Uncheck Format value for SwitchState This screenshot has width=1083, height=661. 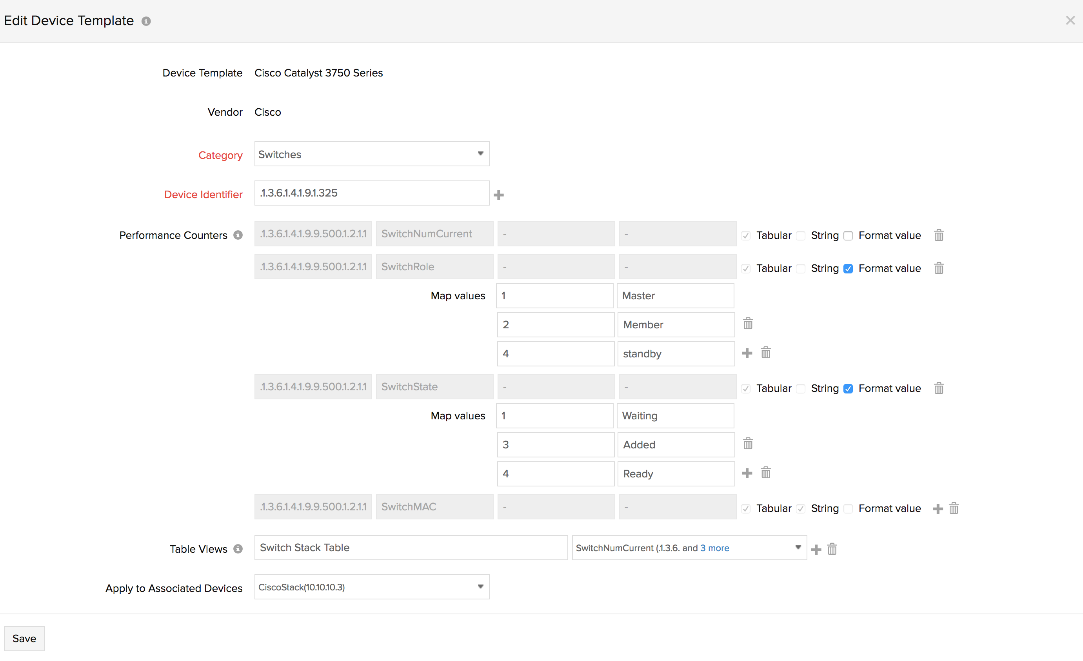pyautogui.click(x=848, y=389)
